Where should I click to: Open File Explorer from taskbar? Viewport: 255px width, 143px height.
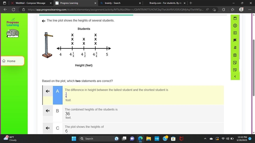pyautogui.click(x=149, y=139)
